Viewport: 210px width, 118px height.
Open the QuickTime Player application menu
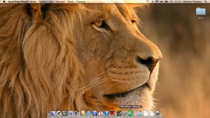pyautogui.click(x=18, y=2)
